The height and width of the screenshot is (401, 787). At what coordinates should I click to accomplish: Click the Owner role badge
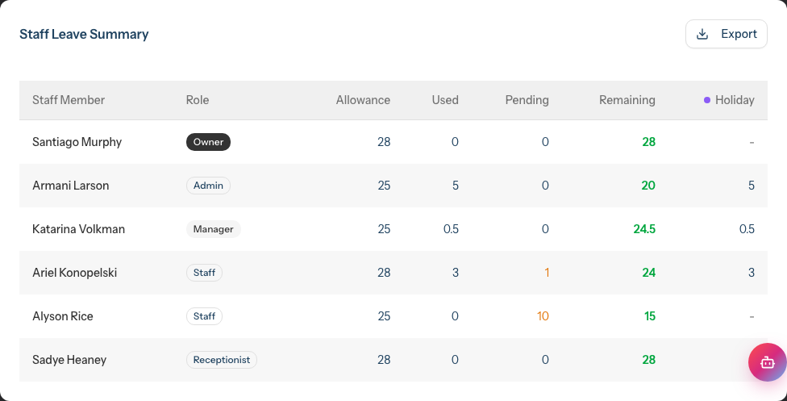tap(208, 142)
